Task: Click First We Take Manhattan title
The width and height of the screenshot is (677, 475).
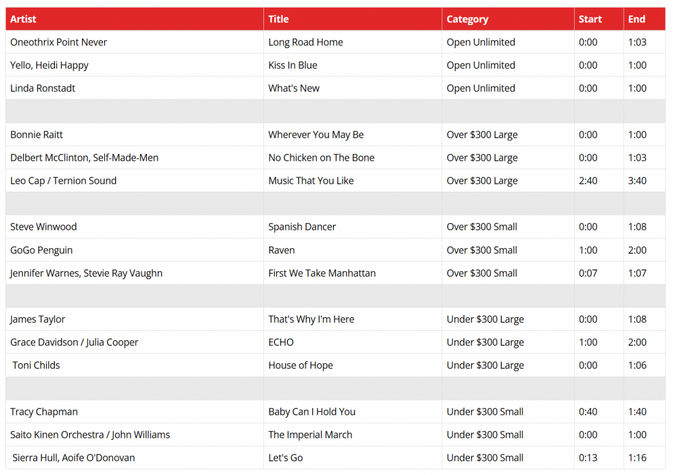Action: [322, 273]
